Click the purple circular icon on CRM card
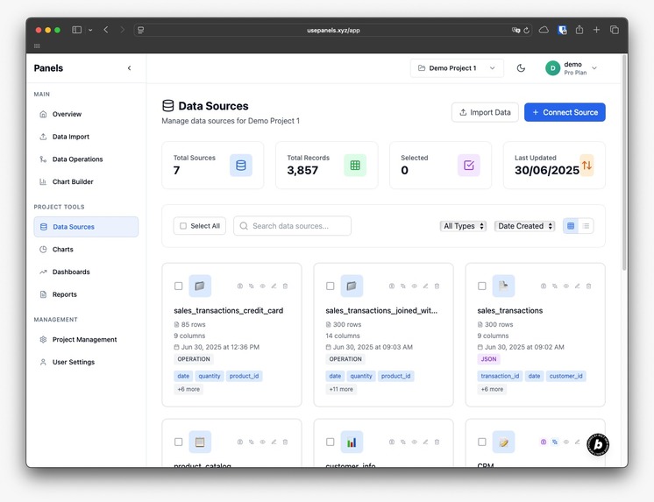This screenshot has height=502, width=654. point(544,442)
